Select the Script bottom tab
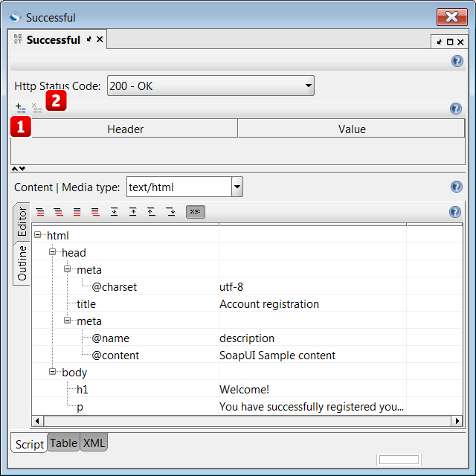 [x=30, y=444]
